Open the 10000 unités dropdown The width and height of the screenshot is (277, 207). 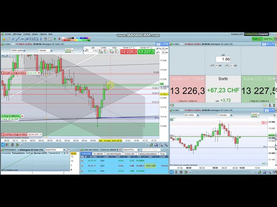(x=18, y=50)
